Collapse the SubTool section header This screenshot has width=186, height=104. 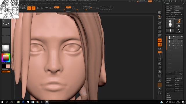tap(169, 35)
